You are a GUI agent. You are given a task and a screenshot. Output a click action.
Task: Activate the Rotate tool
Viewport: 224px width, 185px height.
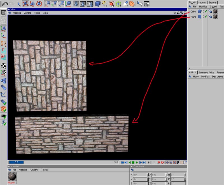(39, 4)
